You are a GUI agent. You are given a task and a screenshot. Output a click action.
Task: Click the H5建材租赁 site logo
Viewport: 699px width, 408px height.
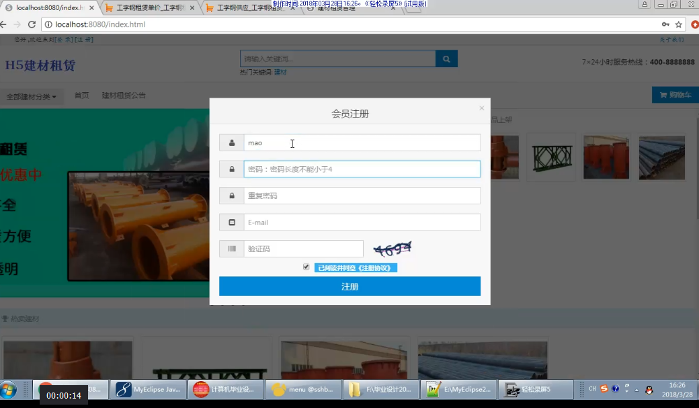pyautogui.click(x=40, y=65)
